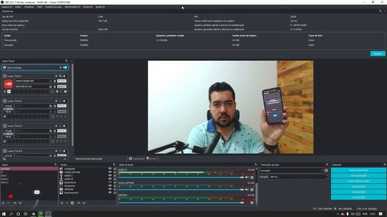
Task: Toggle visibility of the WEBCAM source
Action: click(x=110, y=189)
